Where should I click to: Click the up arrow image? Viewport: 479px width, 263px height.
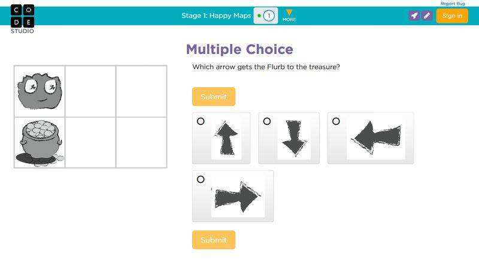point(226,139)
